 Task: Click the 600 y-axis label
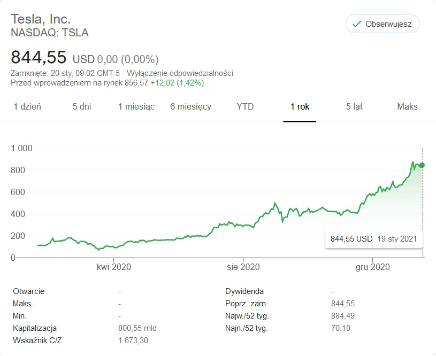click(x=18, y=192)
